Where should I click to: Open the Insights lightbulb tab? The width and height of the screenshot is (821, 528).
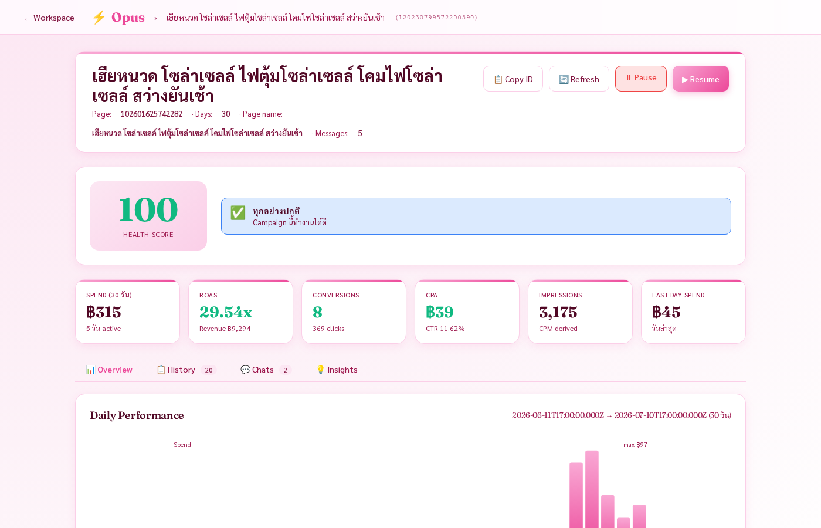point(337,370)
